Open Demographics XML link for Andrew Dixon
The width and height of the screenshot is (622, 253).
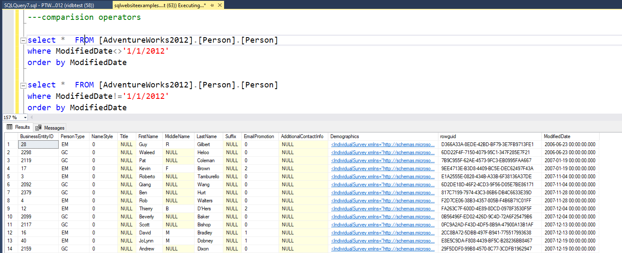[x=383, y=249]
